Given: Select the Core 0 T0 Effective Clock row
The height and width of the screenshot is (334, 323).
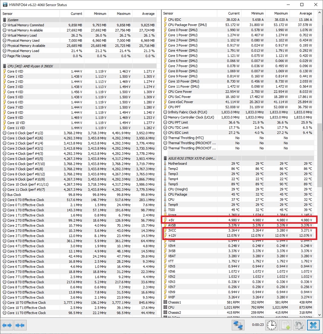Looking at the screenshot, I should pos(79,200).
